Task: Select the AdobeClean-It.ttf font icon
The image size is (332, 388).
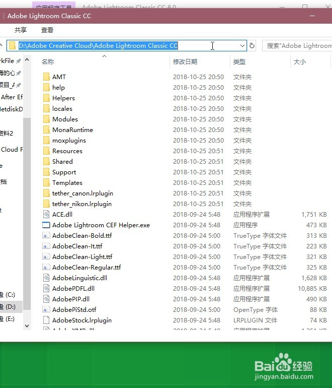Action: point(46,246)
